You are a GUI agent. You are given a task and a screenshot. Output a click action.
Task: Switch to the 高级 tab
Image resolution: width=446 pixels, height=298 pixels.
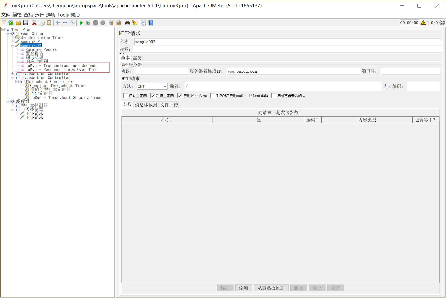(137, 58)
